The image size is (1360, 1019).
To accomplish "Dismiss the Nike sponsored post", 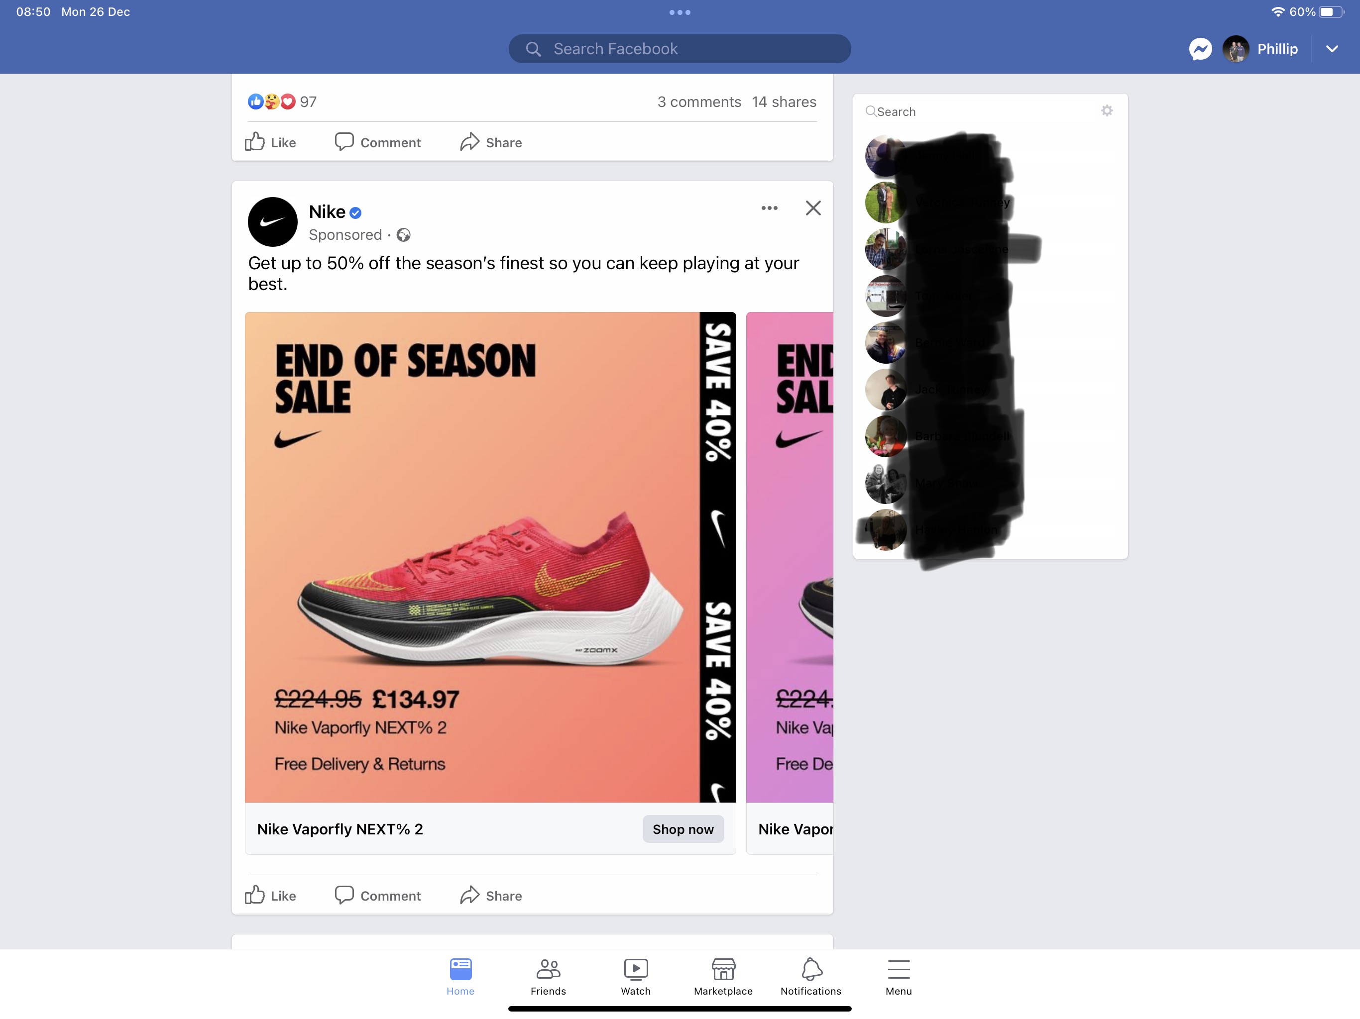I will pos(813,208).
